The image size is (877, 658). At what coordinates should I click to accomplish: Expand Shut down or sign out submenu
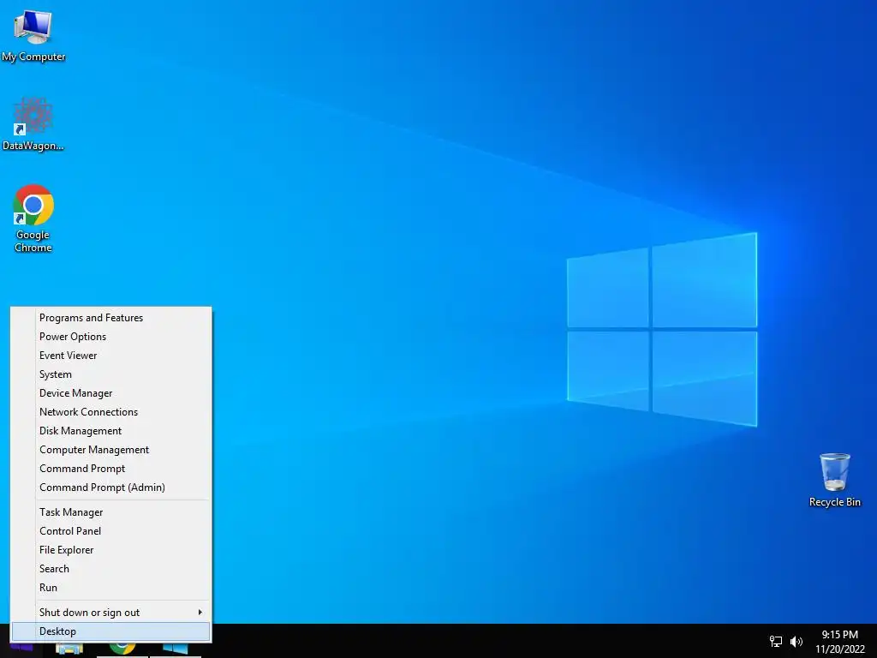110,612
